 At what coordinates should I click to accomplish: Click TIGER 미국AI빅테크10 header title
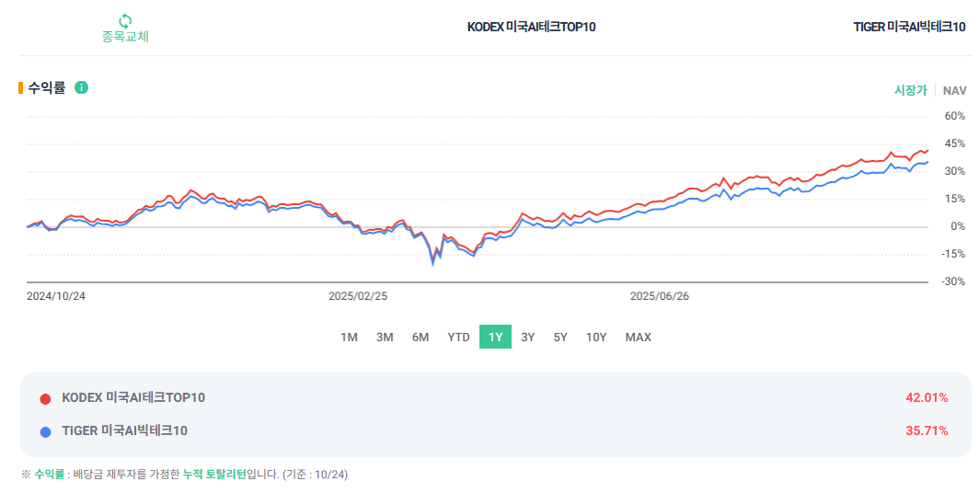tap(909, 27)
